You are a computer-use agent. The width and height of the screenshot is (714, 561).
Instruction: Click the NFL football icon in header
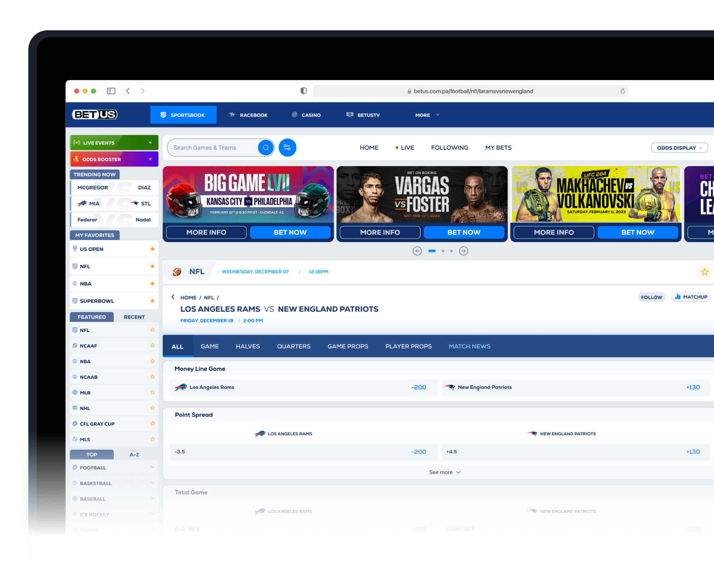[177, 272]
